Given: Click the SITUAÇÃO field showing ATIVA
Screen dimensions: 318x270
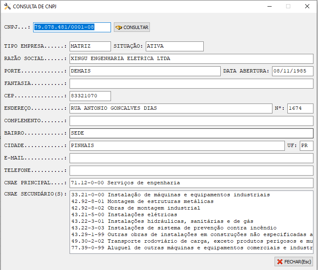Looking at the screenshot, I should pos(175,46).
